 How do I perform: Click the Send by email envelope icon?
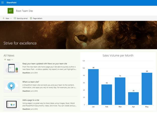(x=15, y=18)
